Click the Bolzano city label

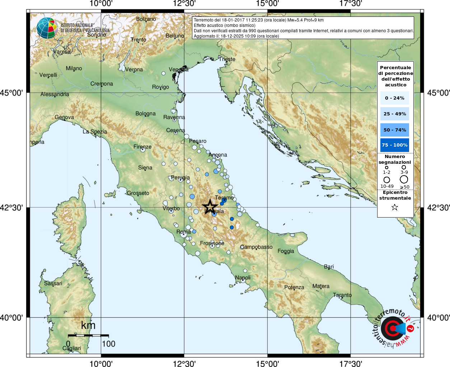(146, 19)
